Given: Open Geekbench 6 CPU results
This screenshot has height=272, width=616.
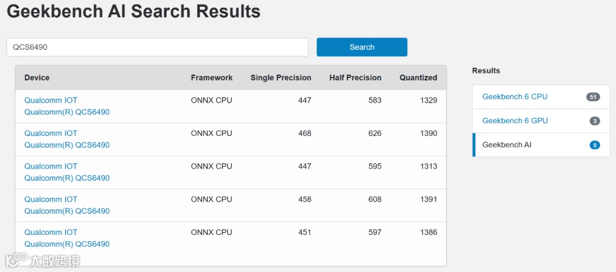Looking at the screenshot, I should pyautogui.click(x=514, y=97).
